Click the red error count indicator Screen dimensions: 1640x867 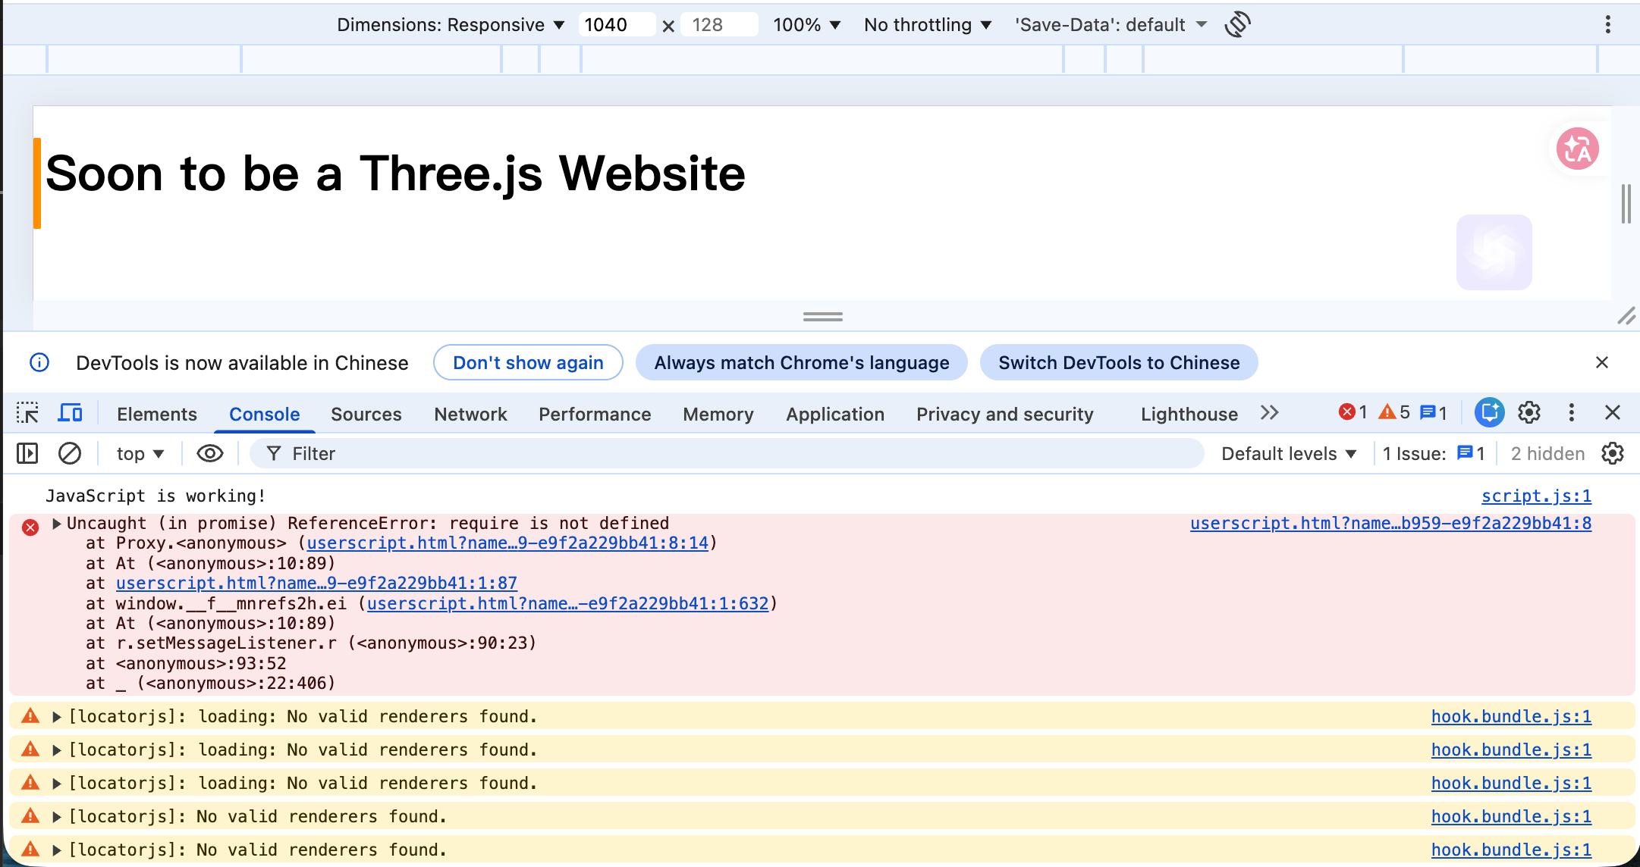pyautogui.click(x=1353, y=412)
